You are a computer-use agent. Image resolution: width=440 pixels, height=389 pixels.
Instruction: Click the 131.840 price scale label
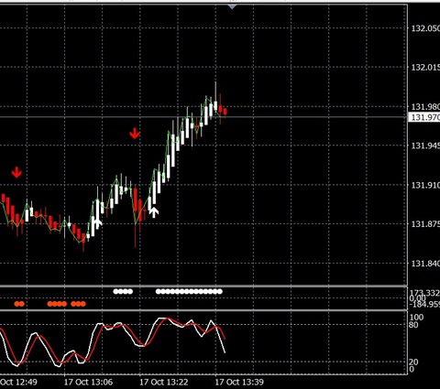point(425,264)
